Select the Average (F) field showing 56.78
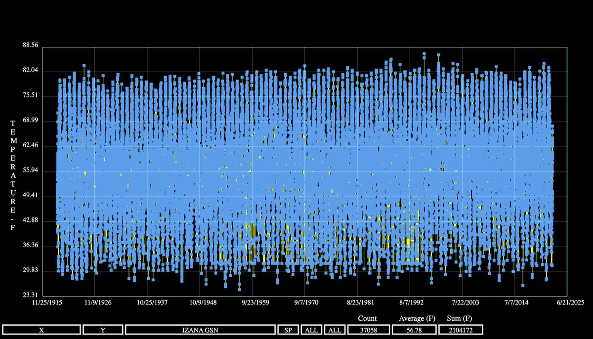Viewport: 593px width, 339px height. [x=414, y=329]
